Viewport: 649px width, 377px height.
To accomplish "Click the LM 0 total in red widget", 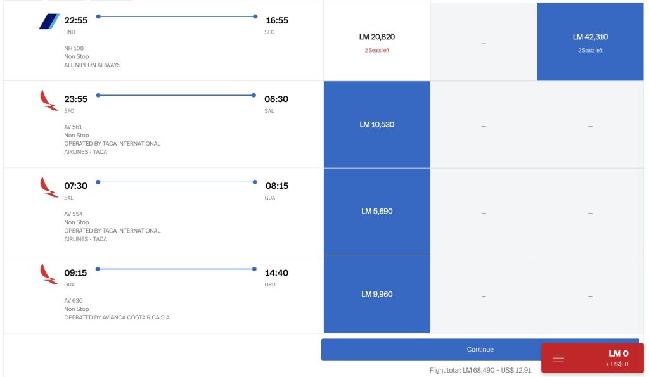I will click(x=618, y=354).
